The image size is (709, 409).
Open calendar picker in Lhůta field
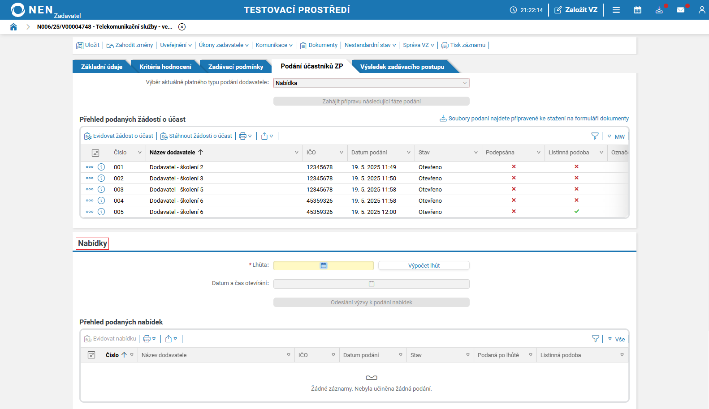pos(324,265)
